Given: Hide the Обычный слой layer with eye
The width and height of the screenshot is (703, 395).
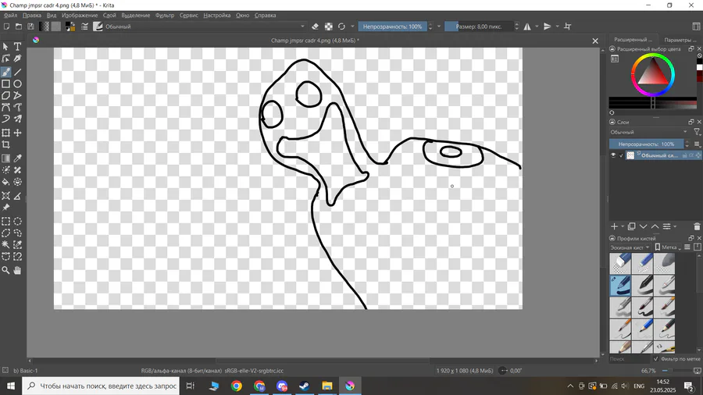Looking at the screenshot, I should 613,155.
